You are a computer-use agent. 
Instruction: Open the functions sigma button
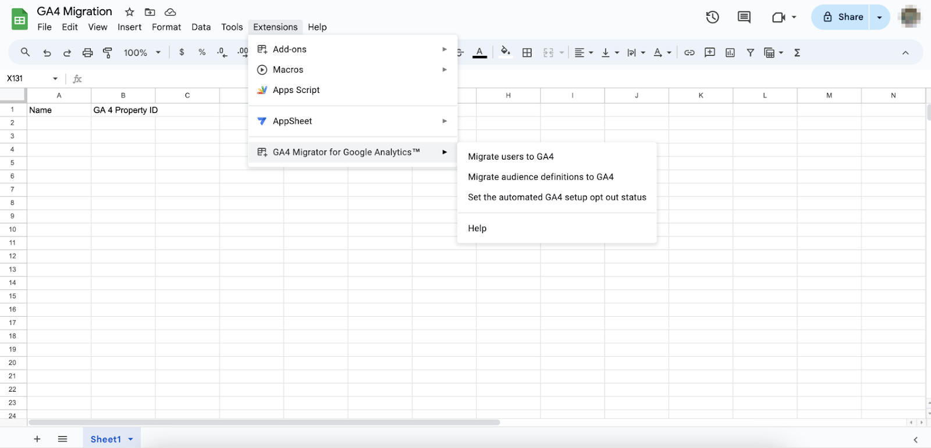click(x=797, y=53)
